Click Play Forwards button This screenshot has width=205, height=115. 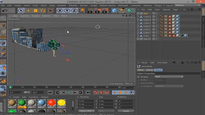(x=69, y=92)
